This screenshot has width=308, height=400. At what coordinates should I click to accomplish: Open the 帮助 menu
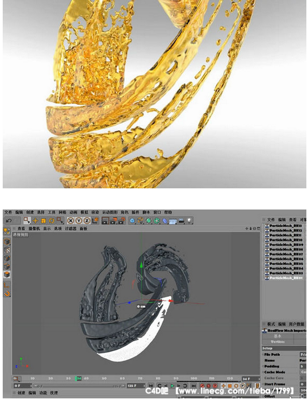coord(168,212)
